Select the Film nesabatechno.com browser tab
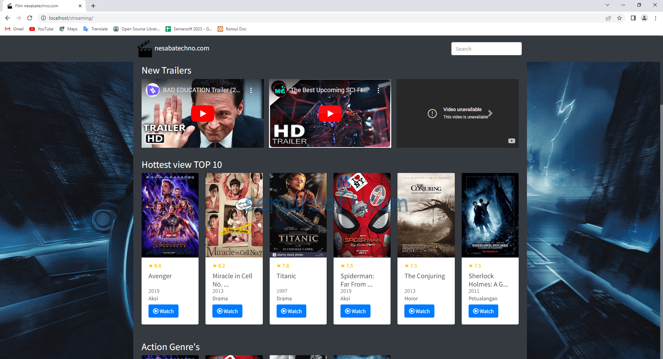 click(41, 6)
